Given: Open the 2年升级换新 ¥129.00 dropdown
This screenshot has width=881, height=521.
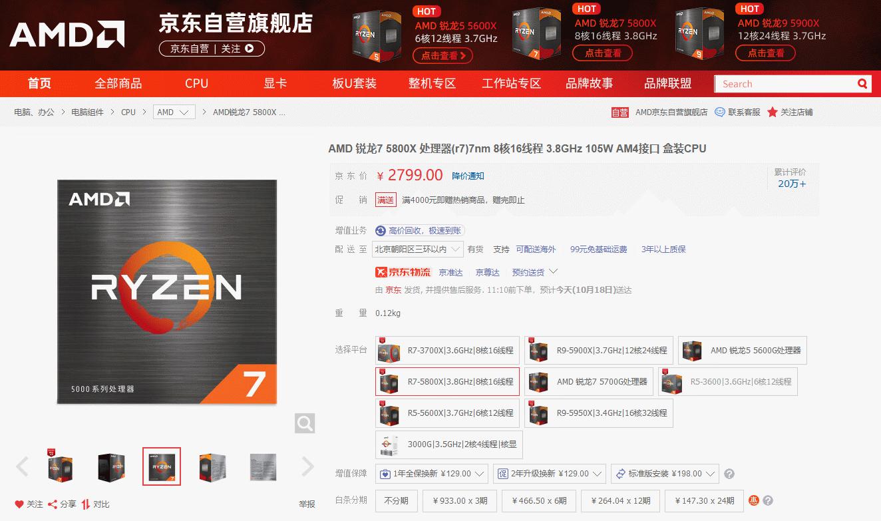Looking at the screenshot, I should [x=549, y=474].
